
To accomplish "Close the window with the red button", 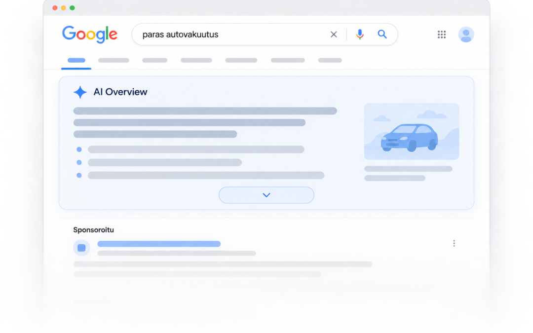I will [55, 8].
